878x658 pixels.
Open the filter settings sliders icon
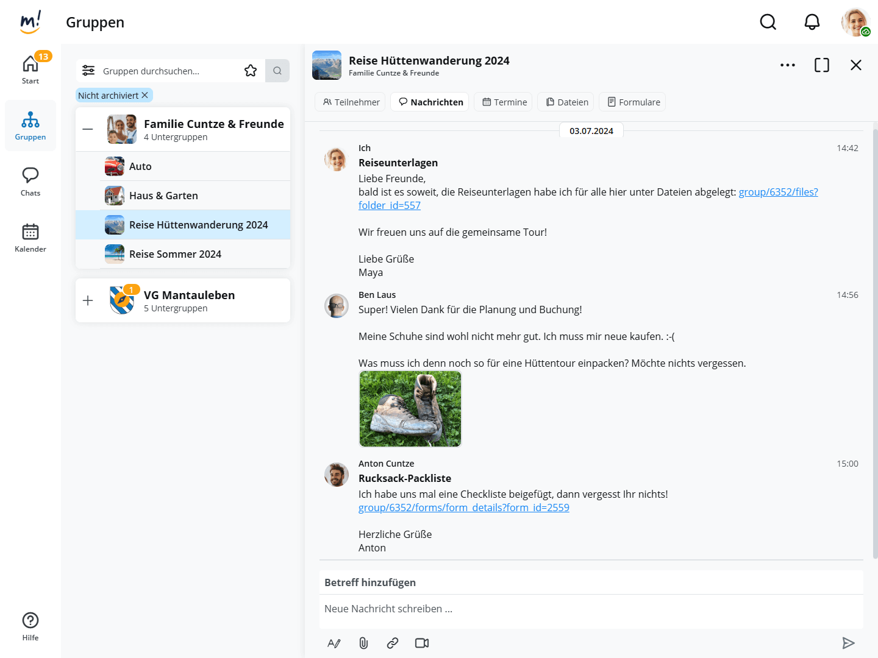88,71
